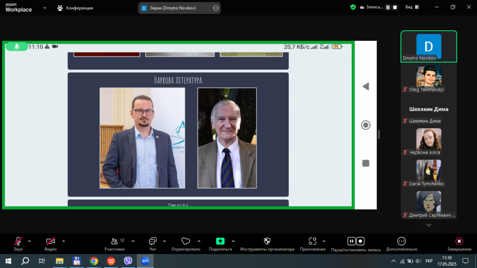Share screen with green Поделиться button

(x=220, y=244)
